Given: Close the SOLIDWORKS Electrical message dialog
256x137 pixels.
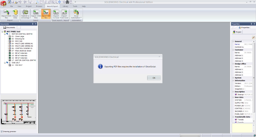Looking at the screenshot, I should point(159,57).
